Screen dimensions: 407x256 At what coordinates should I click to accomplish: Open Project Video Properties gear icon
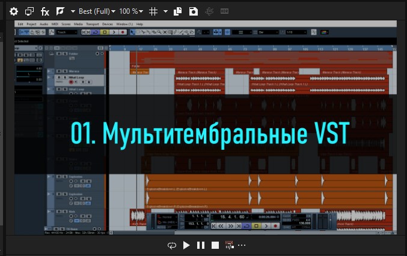coord(13,11)
